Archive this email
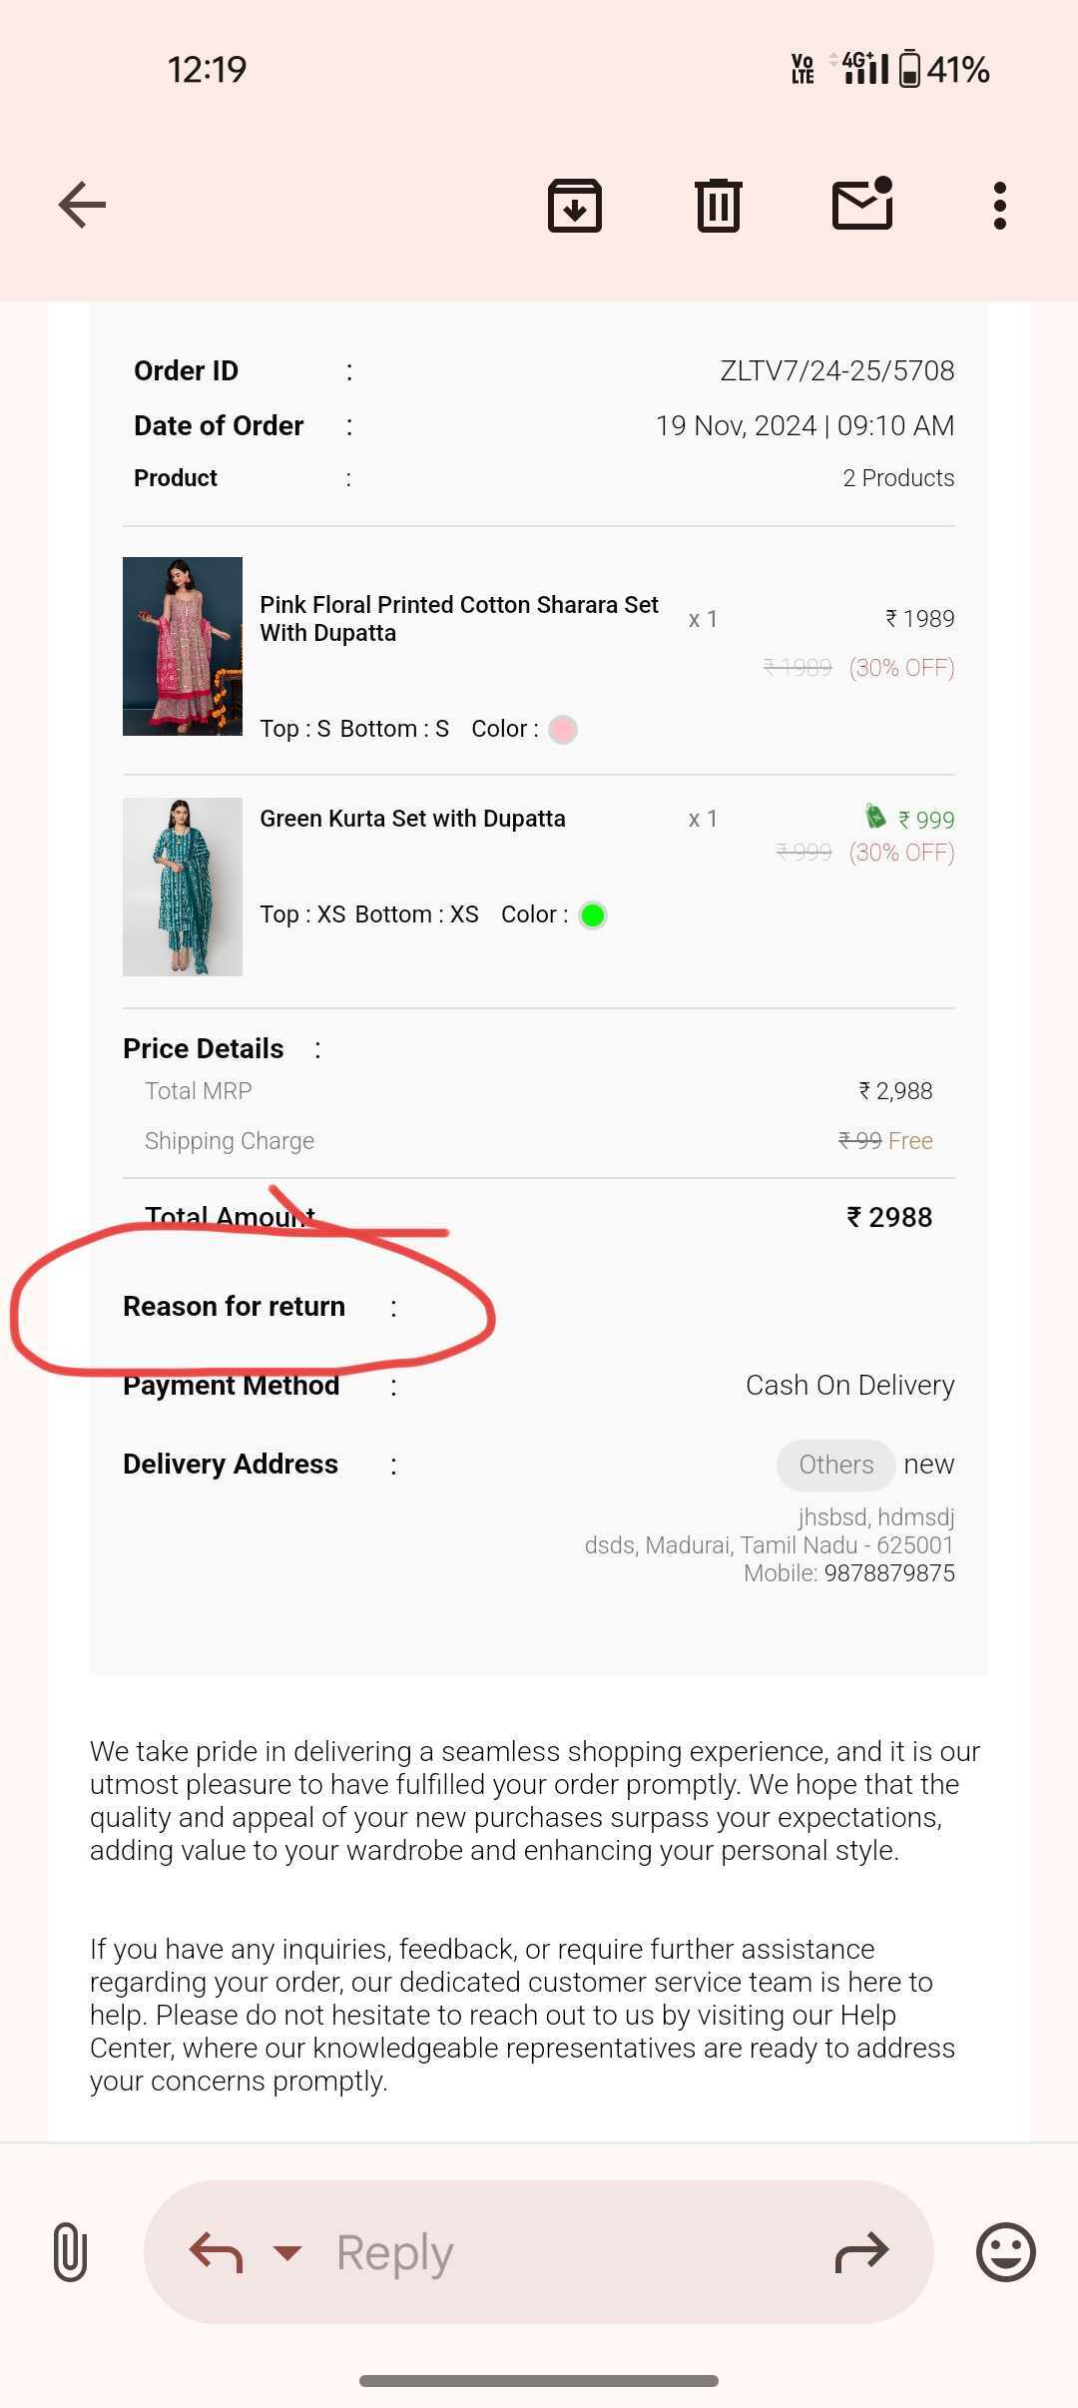Viewport: 1078px width, 2408px height. point(575,206)
